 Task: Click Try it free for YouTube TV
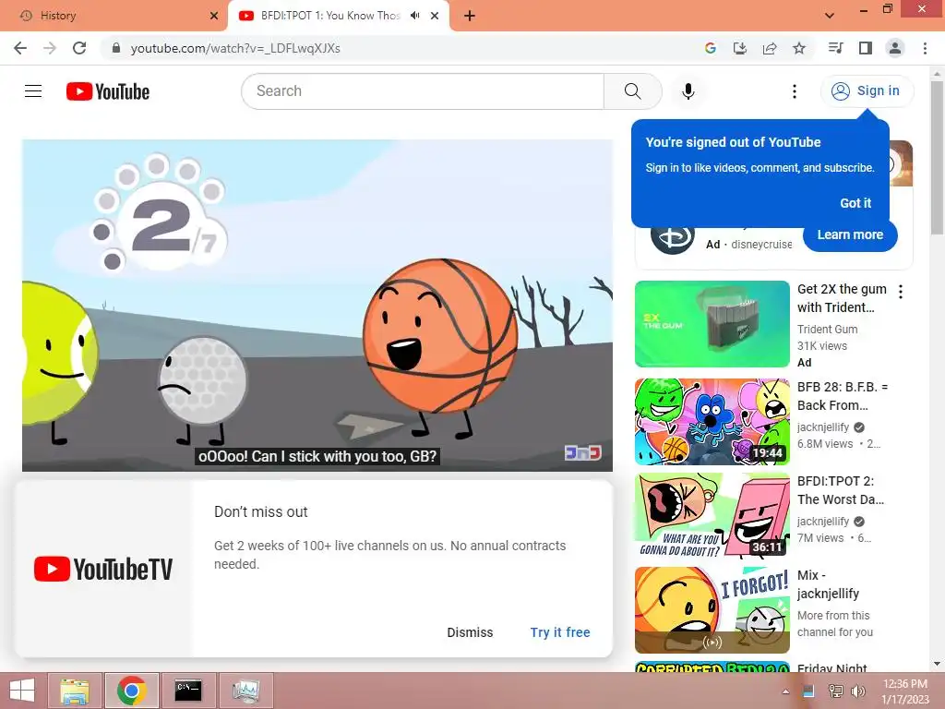click(560, 632)
